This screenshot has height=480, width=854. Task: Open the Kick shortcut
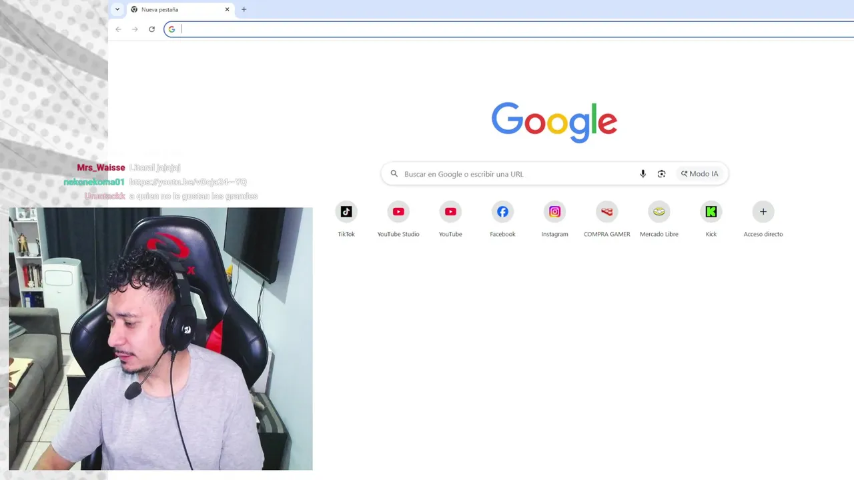[711, 219]
